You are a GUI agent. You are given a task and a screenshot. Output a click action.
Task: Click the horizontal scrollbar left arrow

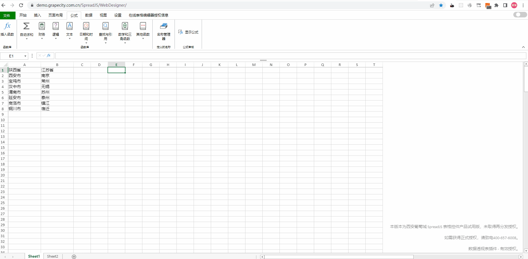coord(262,257)
